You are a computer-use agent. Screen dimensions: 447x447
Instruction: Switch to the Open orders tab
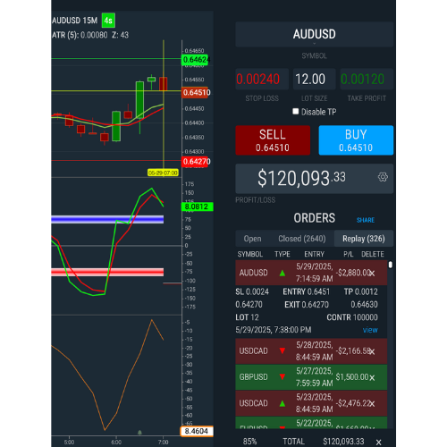pyautogui.click(x=252, y=239)
